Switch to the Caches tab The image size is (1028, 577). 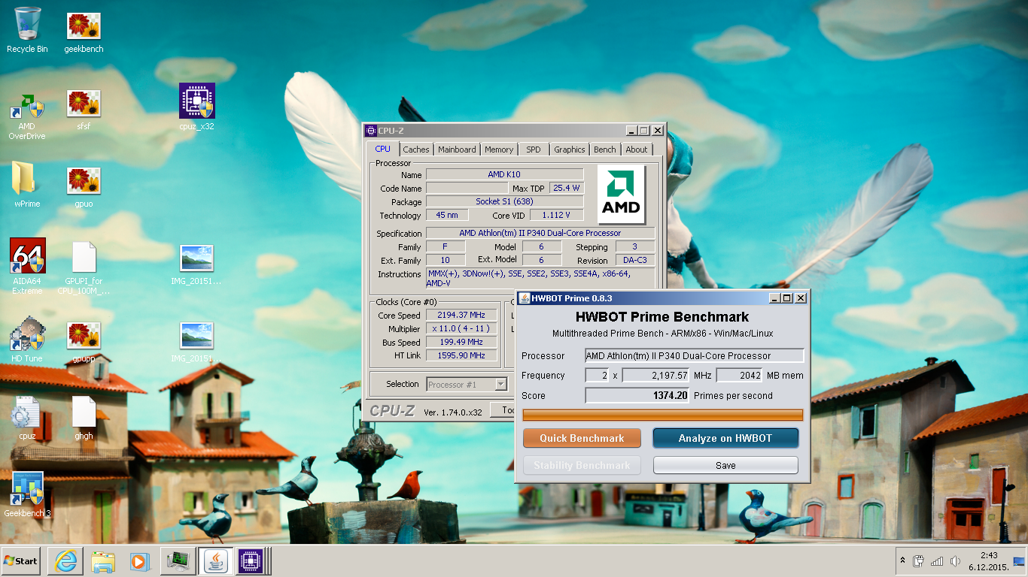pos(416,150)
